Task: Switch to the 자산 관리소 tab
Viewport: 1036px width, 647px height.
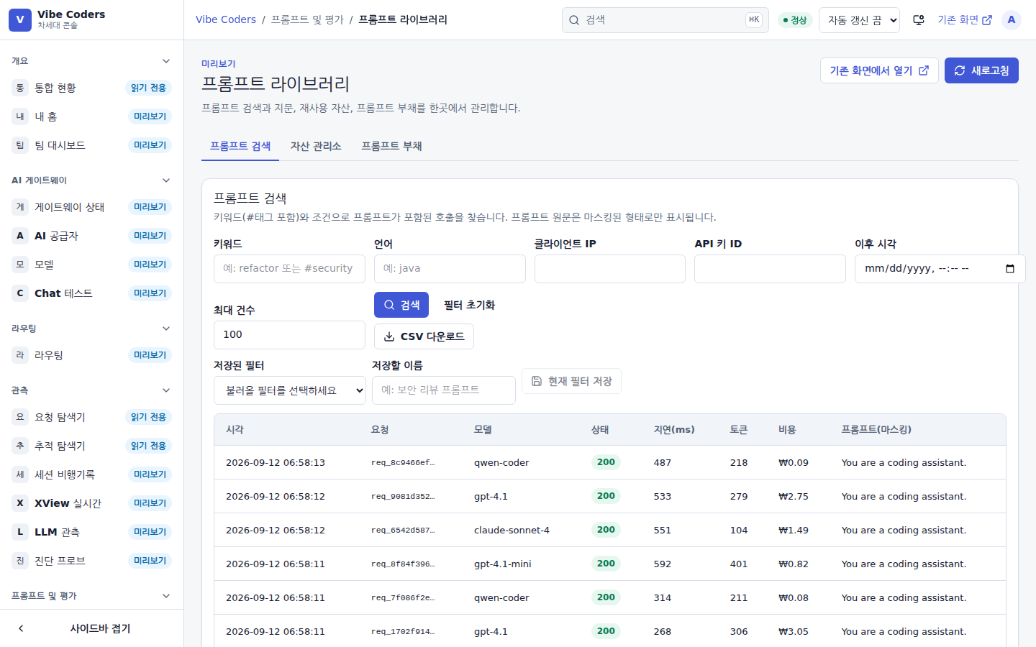Action: pos(316,146)
